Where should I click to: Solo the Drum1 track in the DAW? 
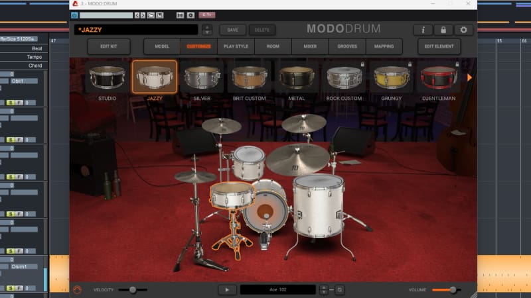click(11, 288)
